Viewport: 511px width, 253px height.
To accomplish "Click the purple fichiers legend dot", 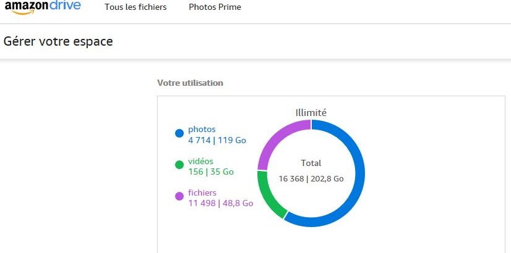I will coord(179,196).
